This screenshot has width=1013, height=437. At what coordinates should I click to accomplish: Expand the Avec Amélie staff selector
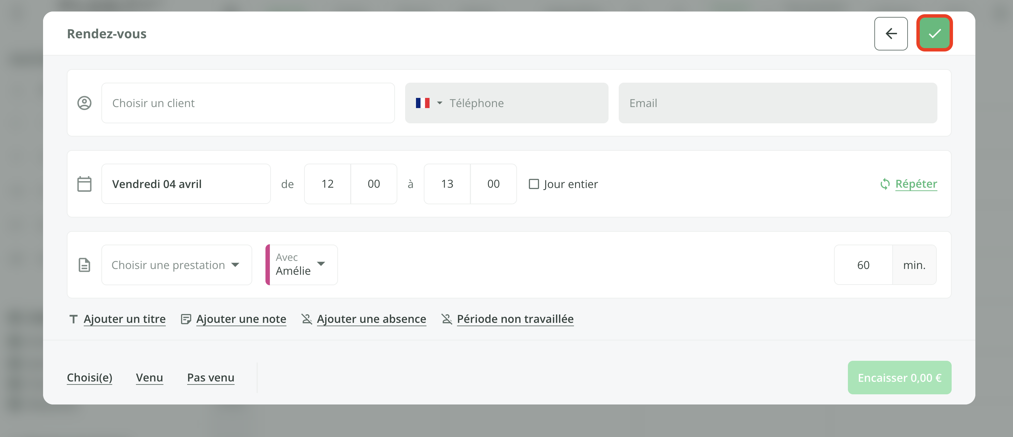pos(301,265)
